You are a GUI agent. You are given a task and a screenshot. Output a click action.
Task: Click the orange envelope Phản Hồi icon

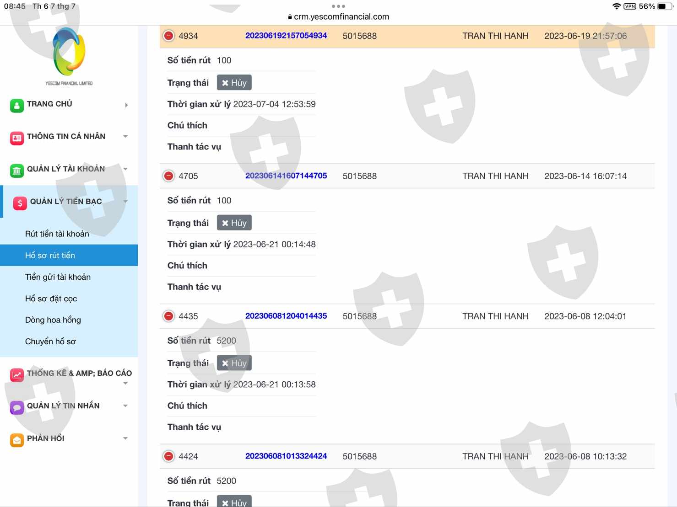coord(17,440)
